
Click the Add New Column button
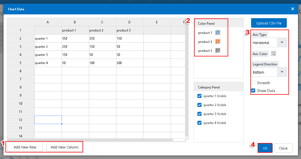click(x=65, y=147)
